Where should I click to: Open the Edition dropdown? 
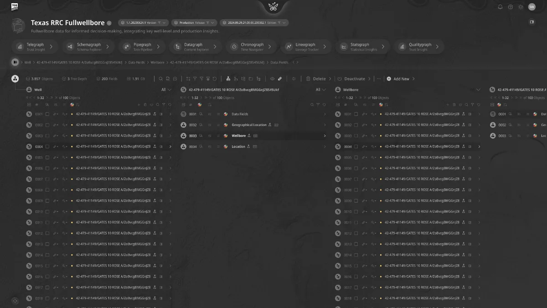(254, 23)
